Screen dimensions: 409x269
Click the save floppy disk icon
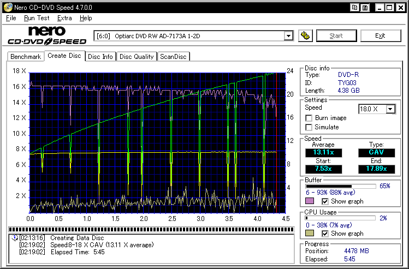tap(364, 7)
